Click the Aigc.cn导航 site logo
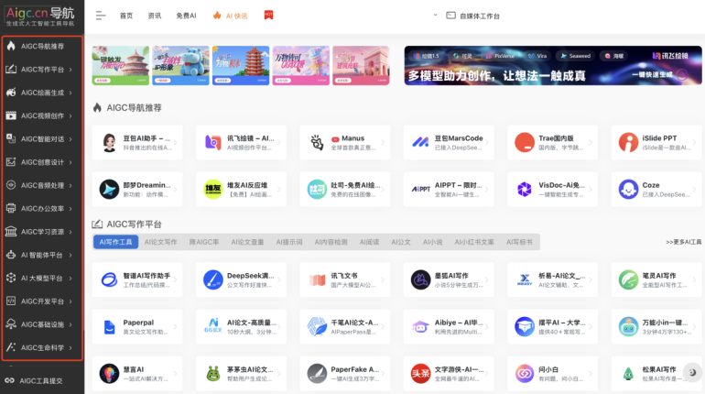Image resolution: width=705 pixels, height=394 pixels. 40,16
